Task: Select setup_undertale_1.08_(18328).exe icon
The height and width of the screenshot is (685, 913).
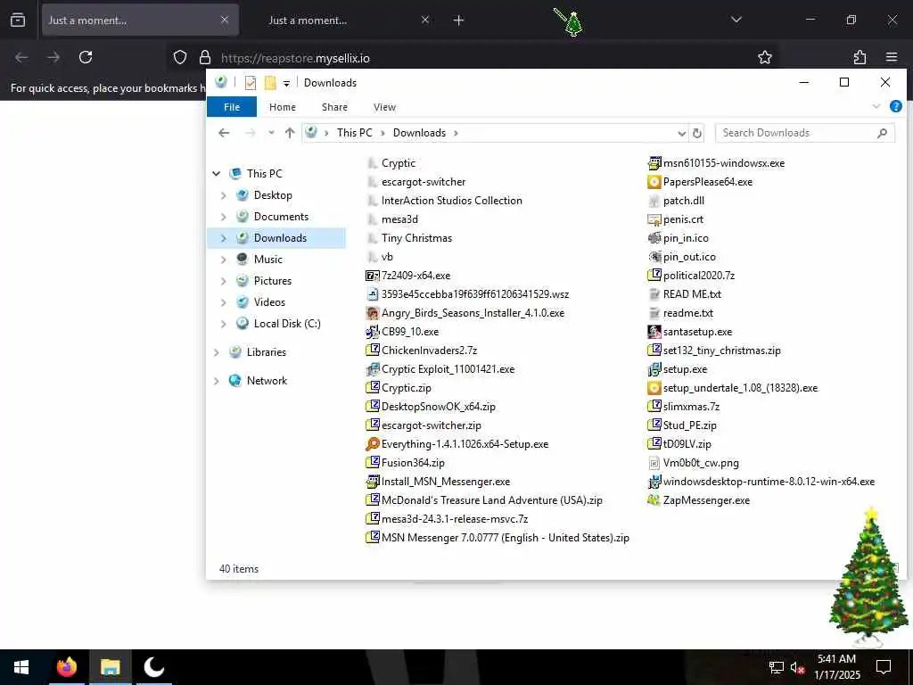Action: tap(654, 388)
